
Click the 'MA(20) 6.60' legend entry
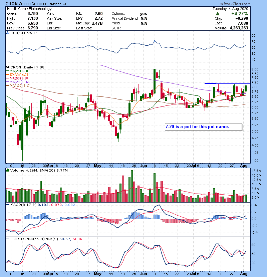pos(17,71)
